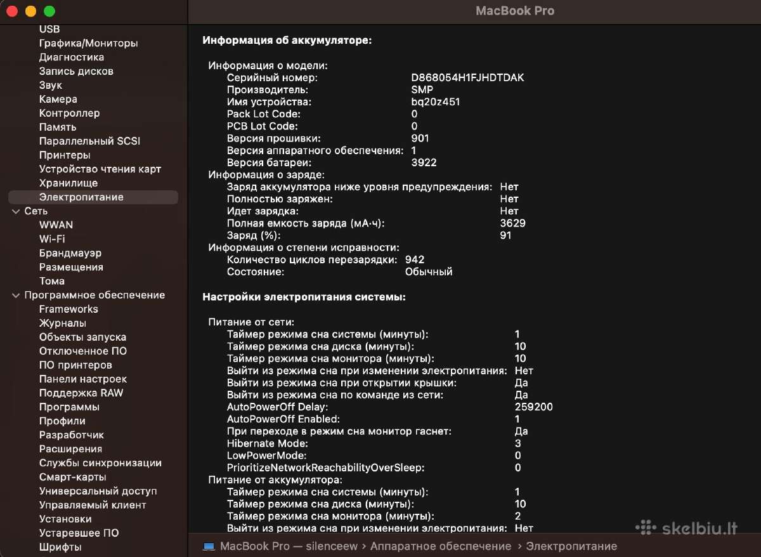Click manufacturer value SMP
The height and width of the screenshot is (557, 761).
coord(422,89)
